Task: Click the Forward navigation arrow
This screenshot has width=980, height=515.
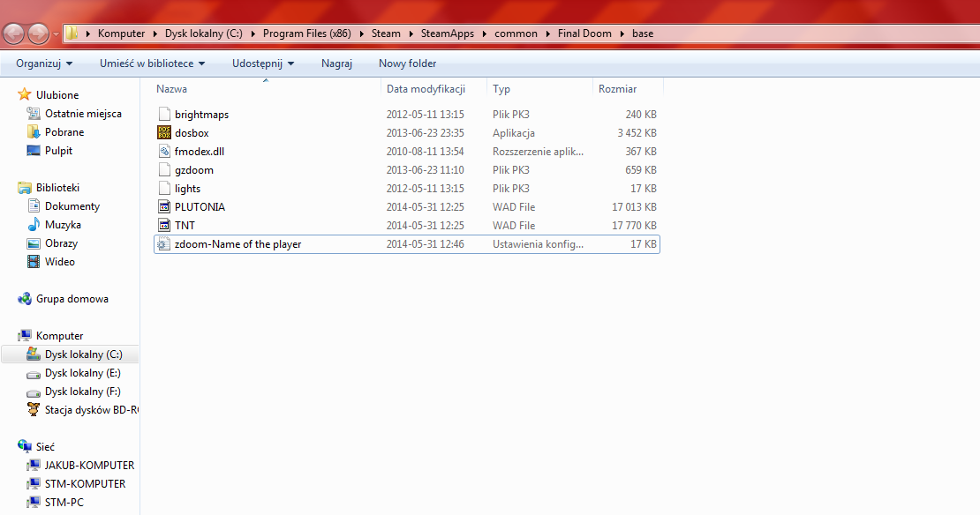Action: (38, 34)
